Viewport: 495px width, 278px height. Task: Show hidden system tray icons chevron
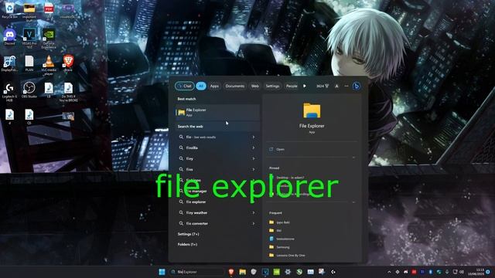point(389,272)
